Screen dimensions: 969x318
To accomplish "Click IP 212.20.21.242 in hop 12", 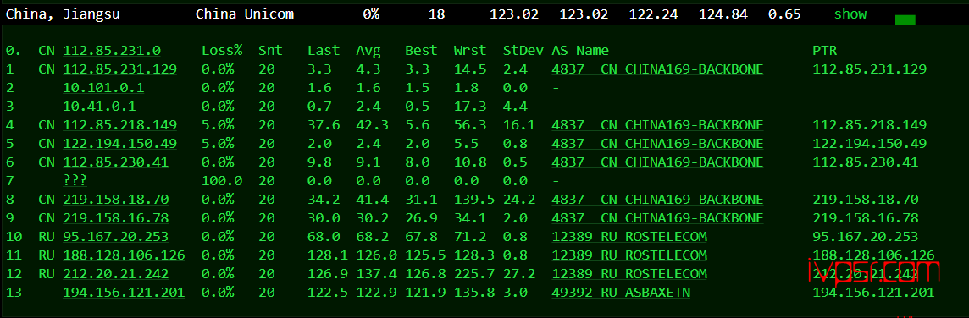I will coord(115,273).
